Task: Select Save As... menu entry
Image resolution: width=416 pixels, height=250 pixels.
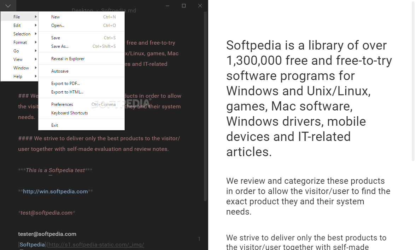Action: (x=81, y=46)
